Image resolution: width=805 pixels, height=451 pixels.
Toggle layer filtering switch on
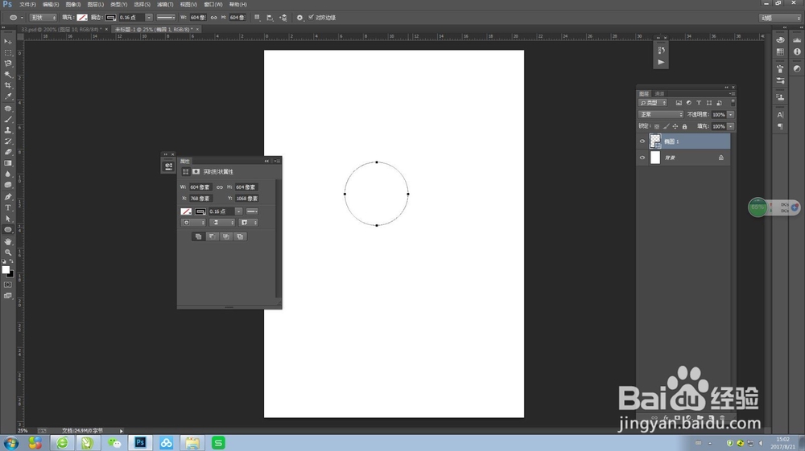733,103
